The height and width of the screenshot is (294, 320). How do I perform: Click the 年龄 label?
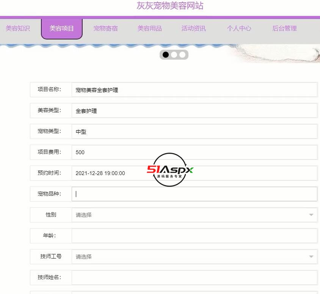click(49, 236)
